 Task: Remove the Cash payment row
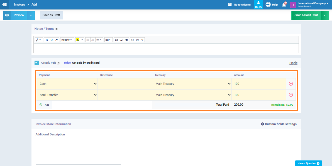click(291, 84)
